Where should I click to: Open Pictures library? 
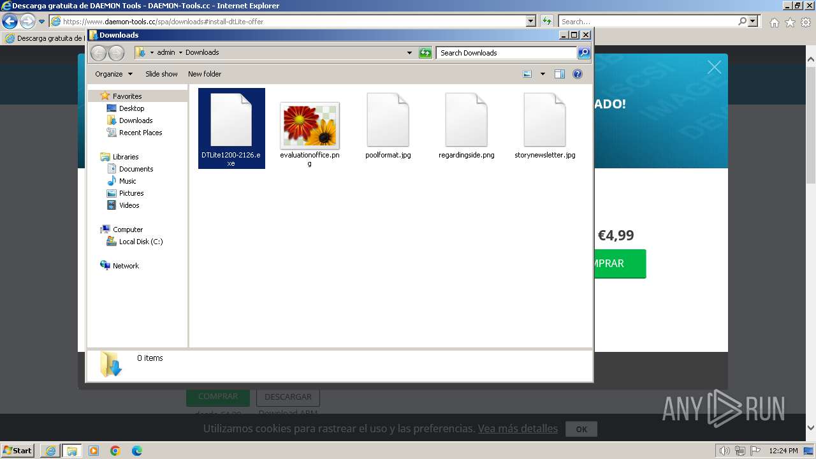tap(131, 193)
